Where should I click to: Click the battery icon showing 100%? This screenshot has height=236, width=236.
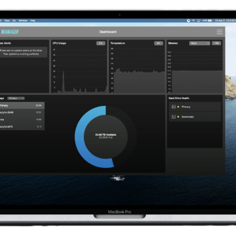[210, 21]
